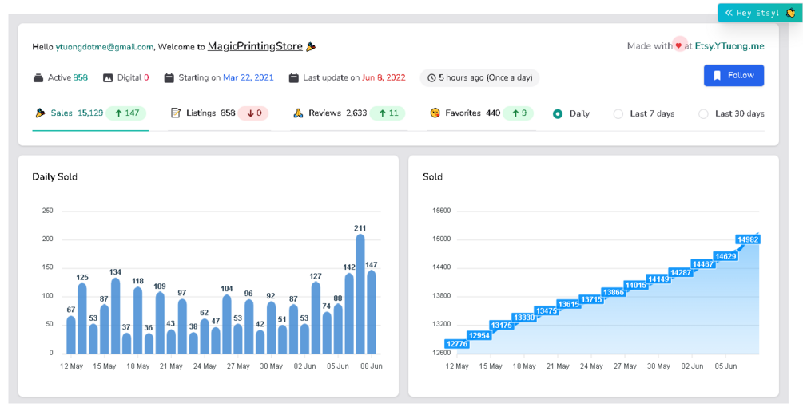Click the heart icon in Made with
Image resolution: width=803 pixels, height=407 pixels.
679,46
